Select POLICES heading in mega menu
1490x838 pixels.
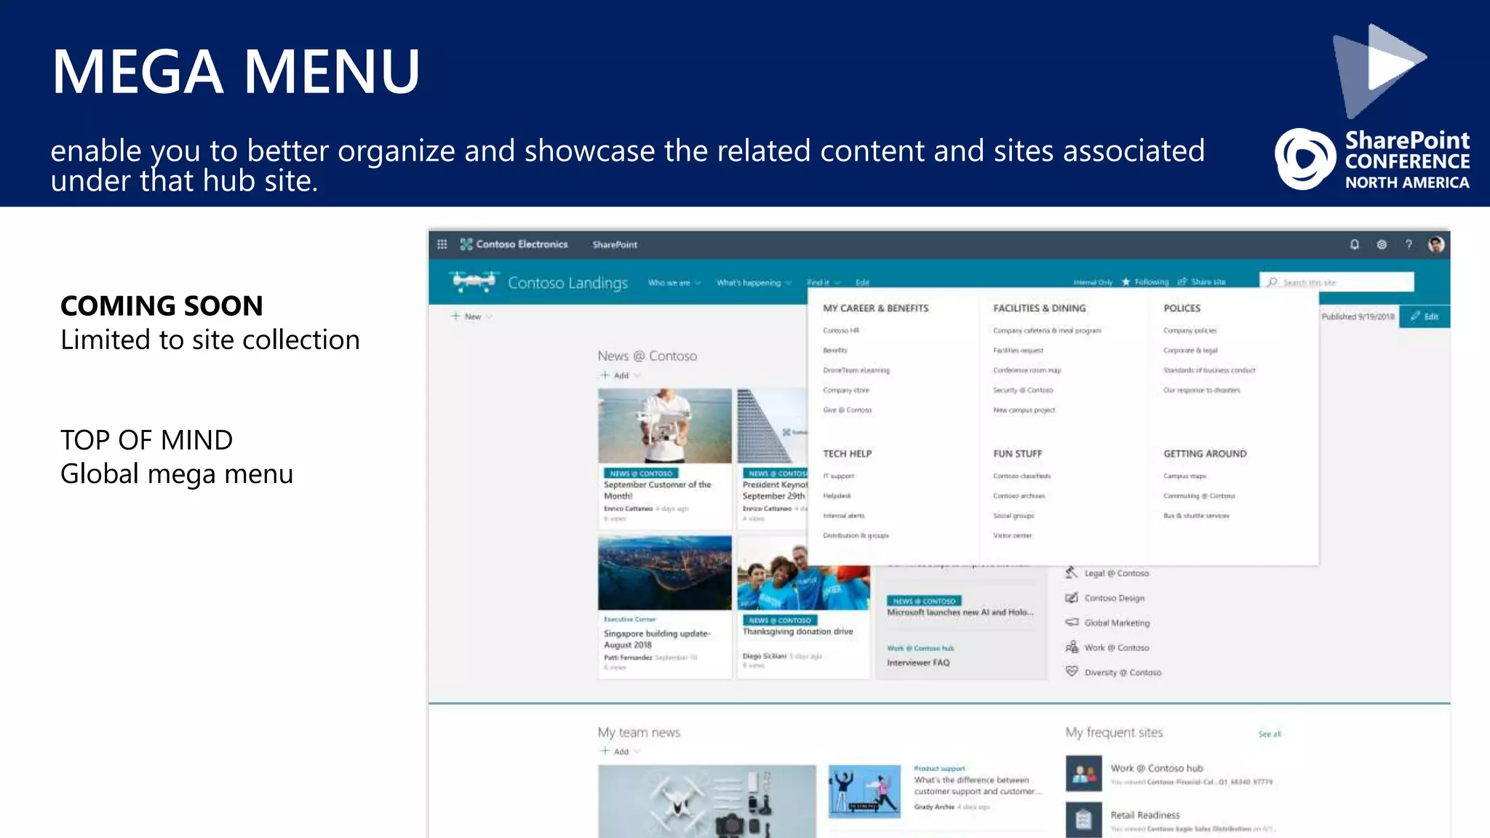tap(1182, 308)
